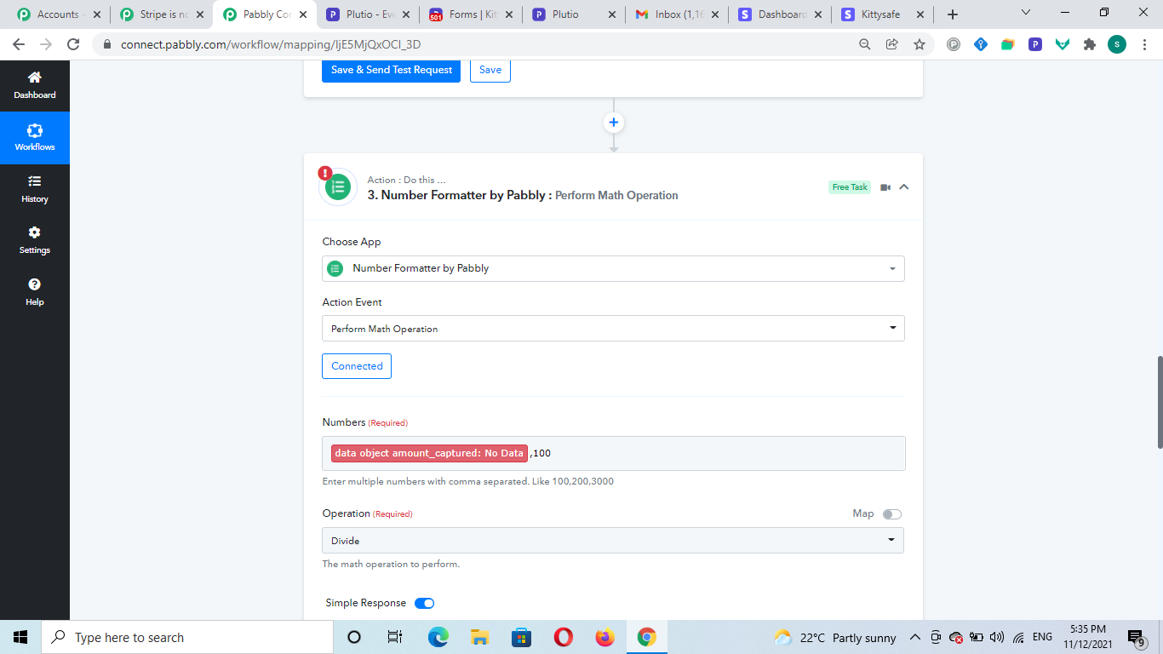Open the Chrome profile avatar S
The height and width of the screenshot is (654, 1163).
[x=1116, y=44]
